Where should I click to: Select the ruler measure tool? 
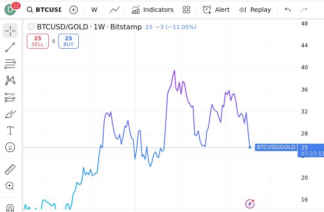(10, 169)
